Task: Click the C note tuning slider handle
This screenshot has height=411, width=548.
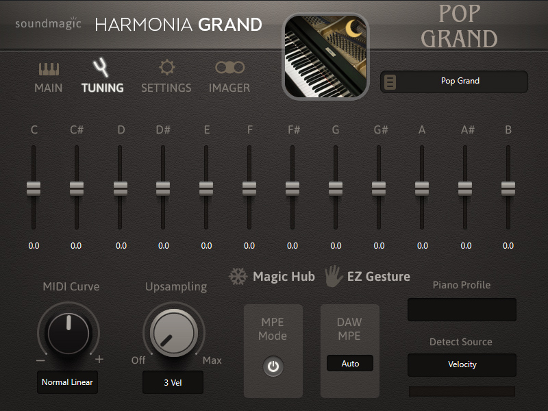Action: click(x=34, y=188)
